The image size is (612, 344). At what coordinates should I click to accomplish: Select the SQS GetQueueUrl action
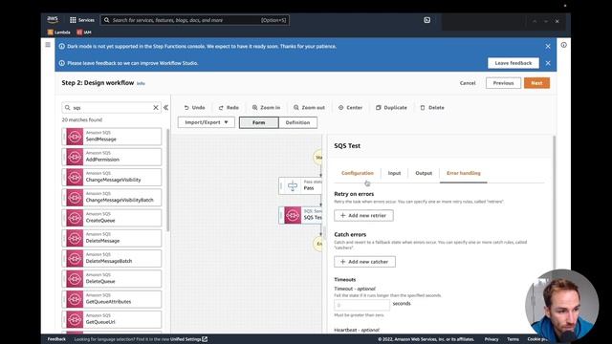point(112,319)
